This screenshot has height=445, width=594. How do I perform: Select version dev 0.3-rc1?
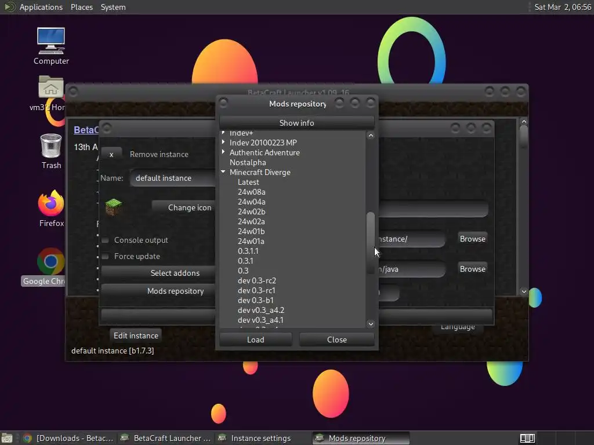(256, 290)
